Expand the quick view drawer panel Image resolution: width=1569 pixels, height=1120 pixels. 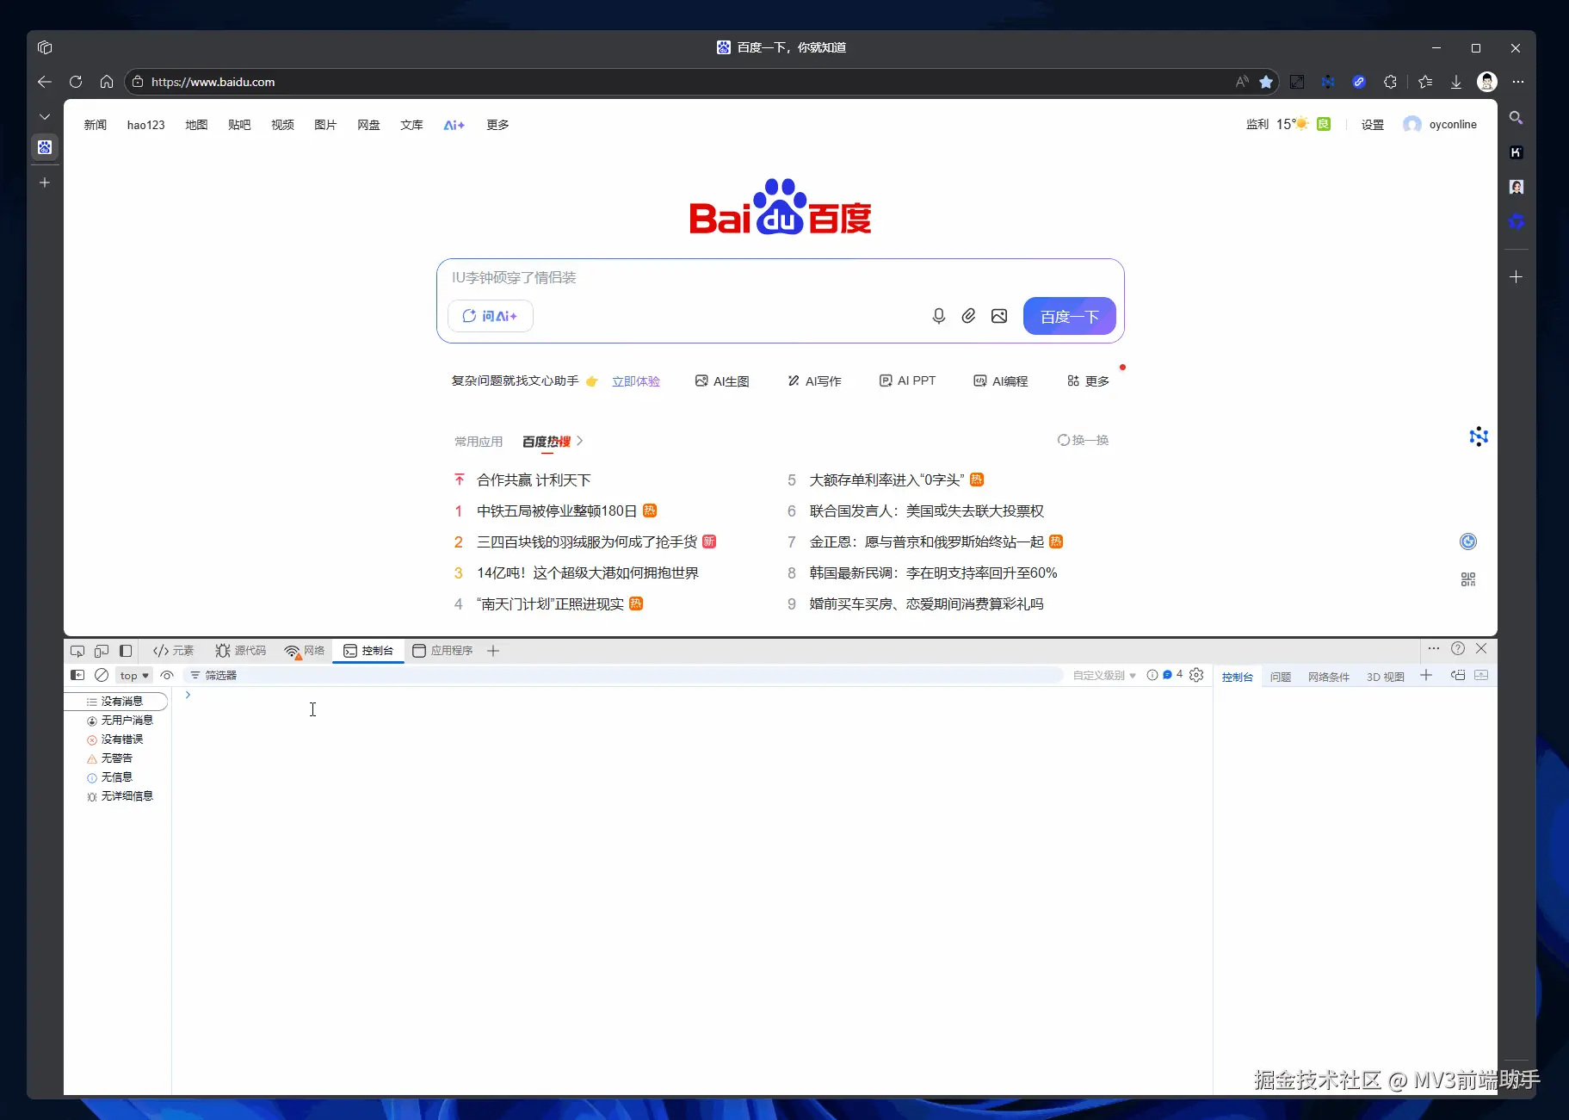(1481, 675)
